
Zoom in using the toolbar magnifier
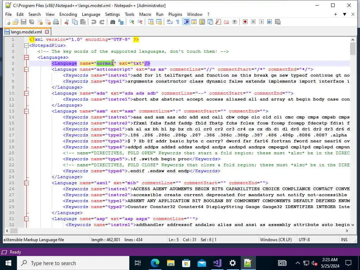(131, 22)
